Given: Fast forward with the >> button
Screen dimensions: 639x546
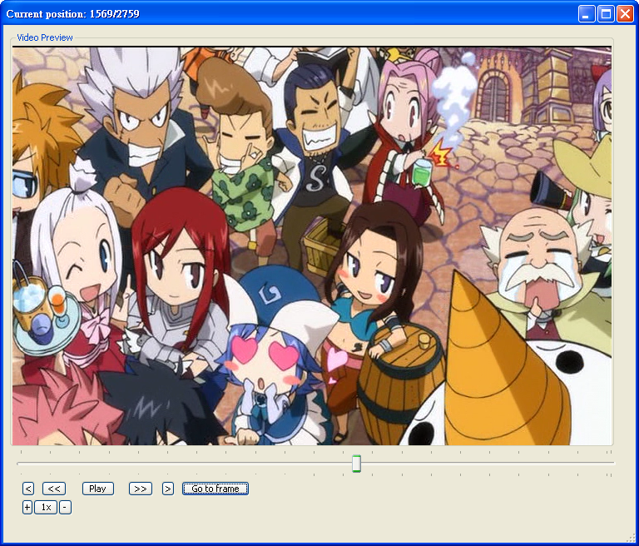Looking at the screenshot, I should 140,489.
